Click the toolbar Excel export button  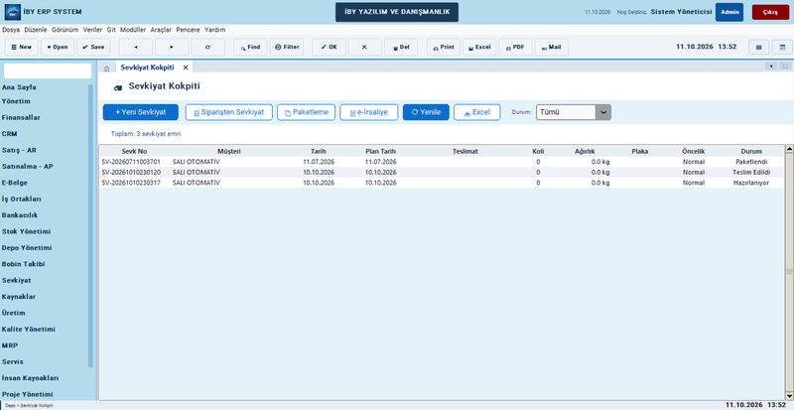pos(479,47)
